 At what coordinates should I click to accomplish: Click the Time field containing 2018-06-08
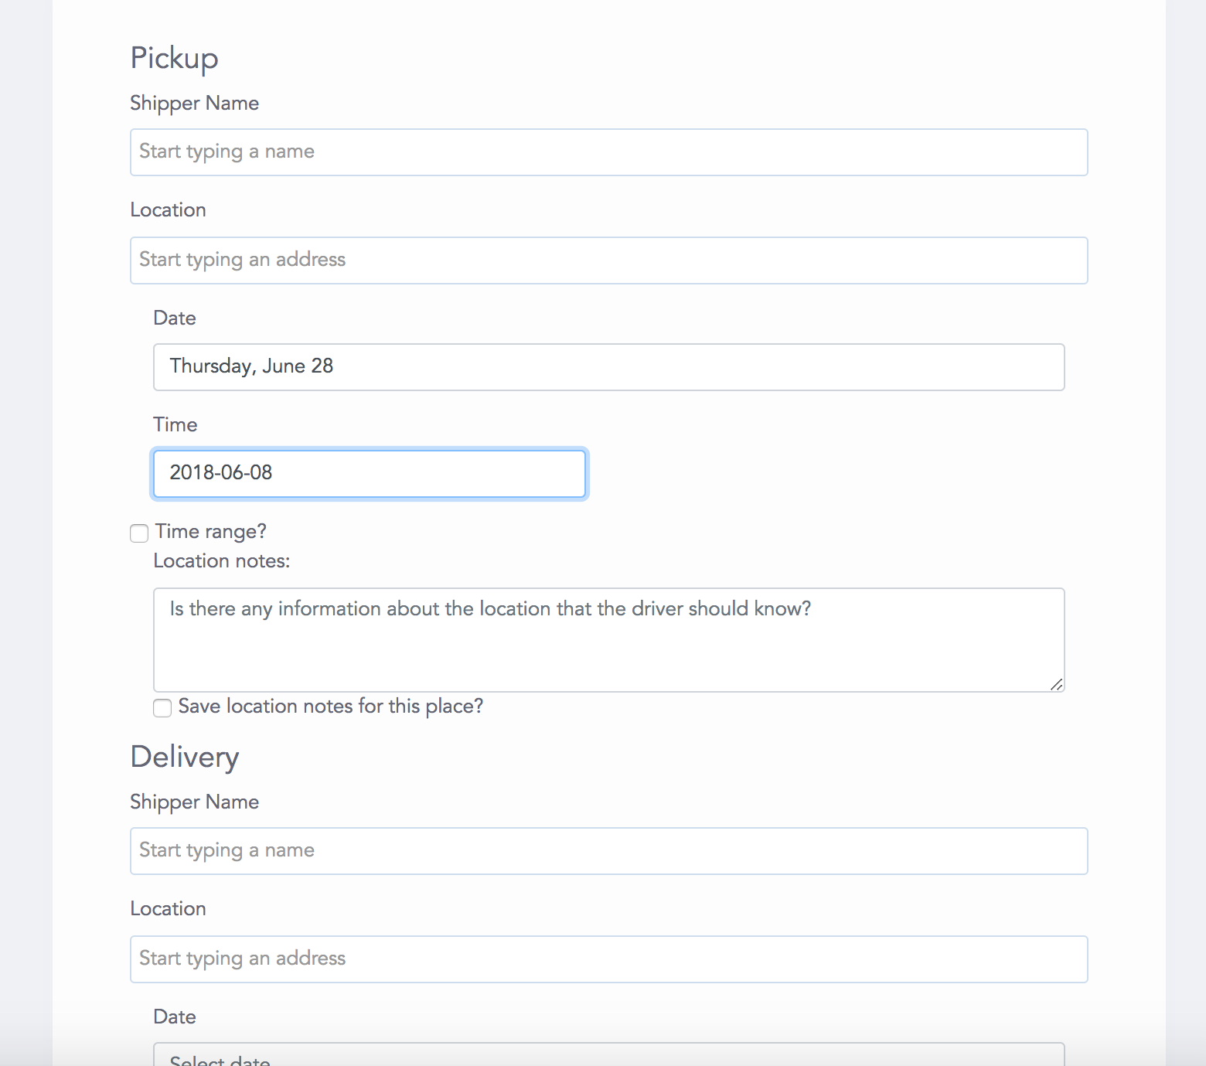(369, 474)
